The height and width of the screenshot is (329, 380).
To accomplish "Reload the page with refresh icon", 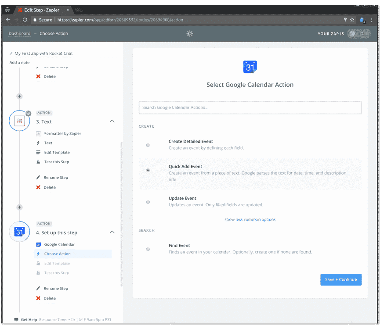I will (25, 20).
